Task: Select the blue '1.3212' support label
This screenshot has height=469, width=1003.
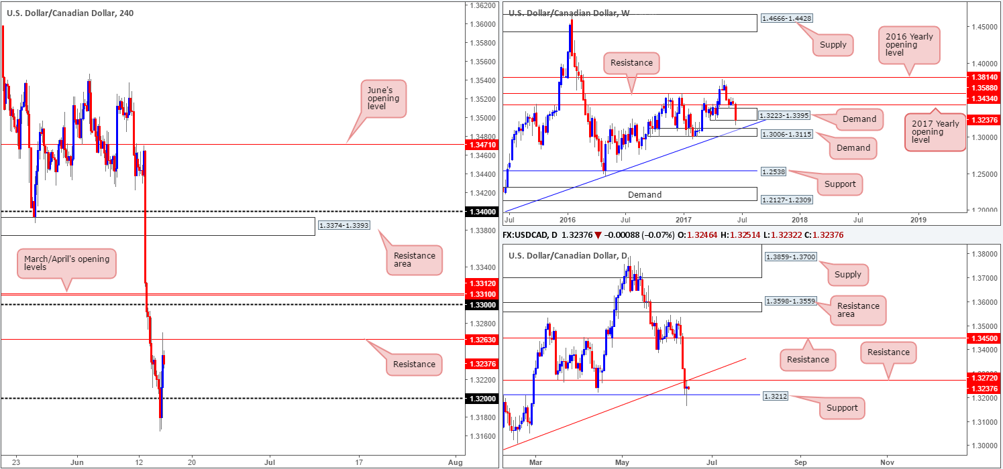Action: pos(777,396)
